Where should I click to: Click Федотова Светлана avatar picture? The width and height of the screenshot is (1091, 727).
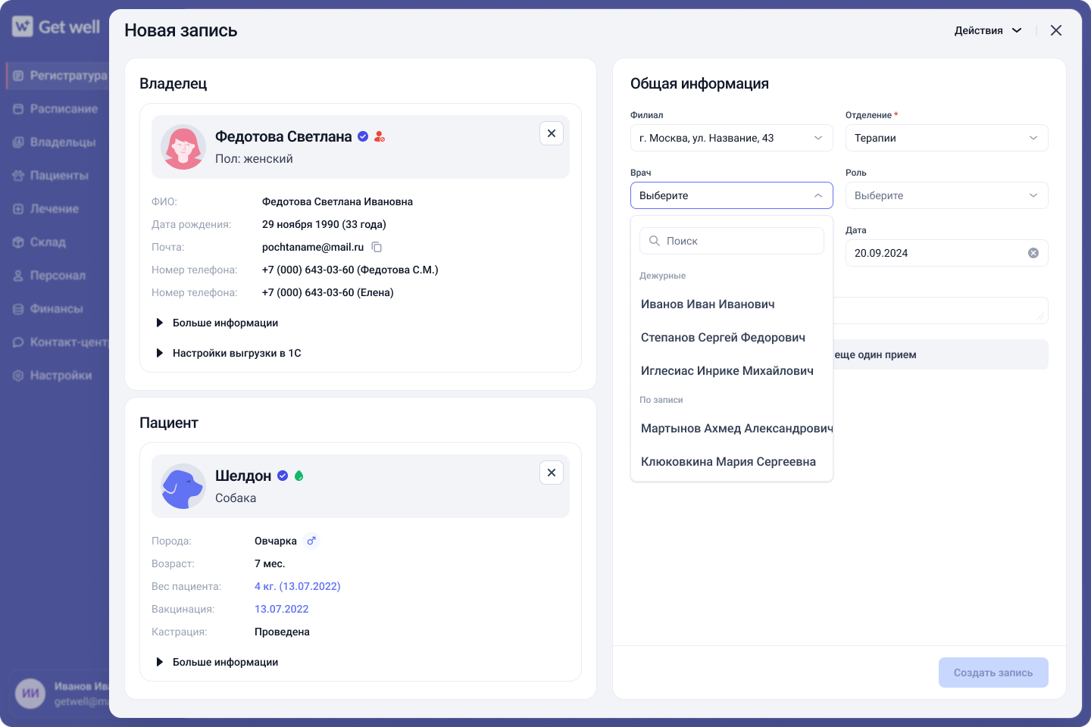tap(183, 147)
